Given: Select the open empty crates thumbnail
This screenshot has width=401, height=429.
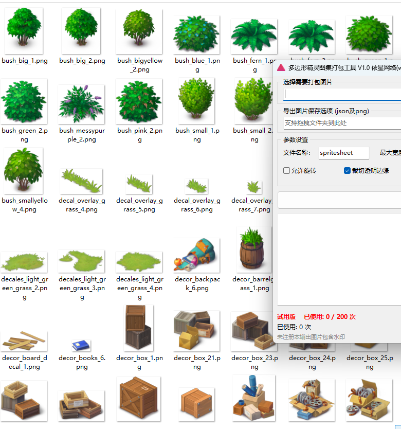Looking at the screenshot, I should tap(81, 406).
